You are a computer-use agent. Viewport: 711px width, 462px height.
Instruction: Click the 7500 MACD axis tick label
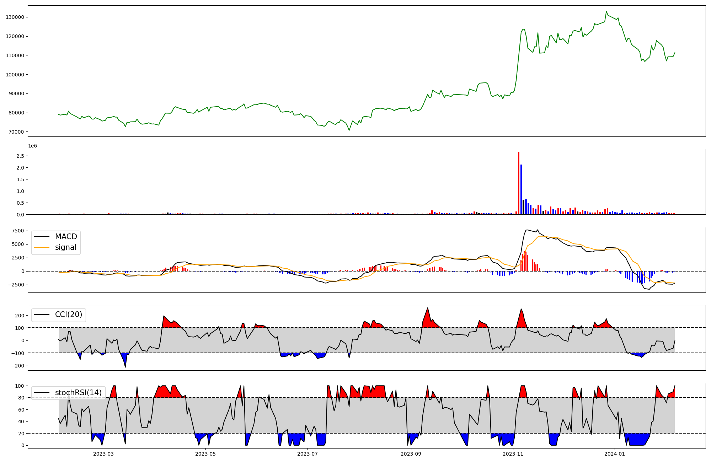click(x=18, y=231)
